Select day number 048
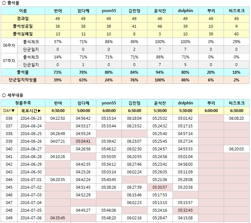Image resolution: width=251 pixels, height=223 pixels. 9,210
